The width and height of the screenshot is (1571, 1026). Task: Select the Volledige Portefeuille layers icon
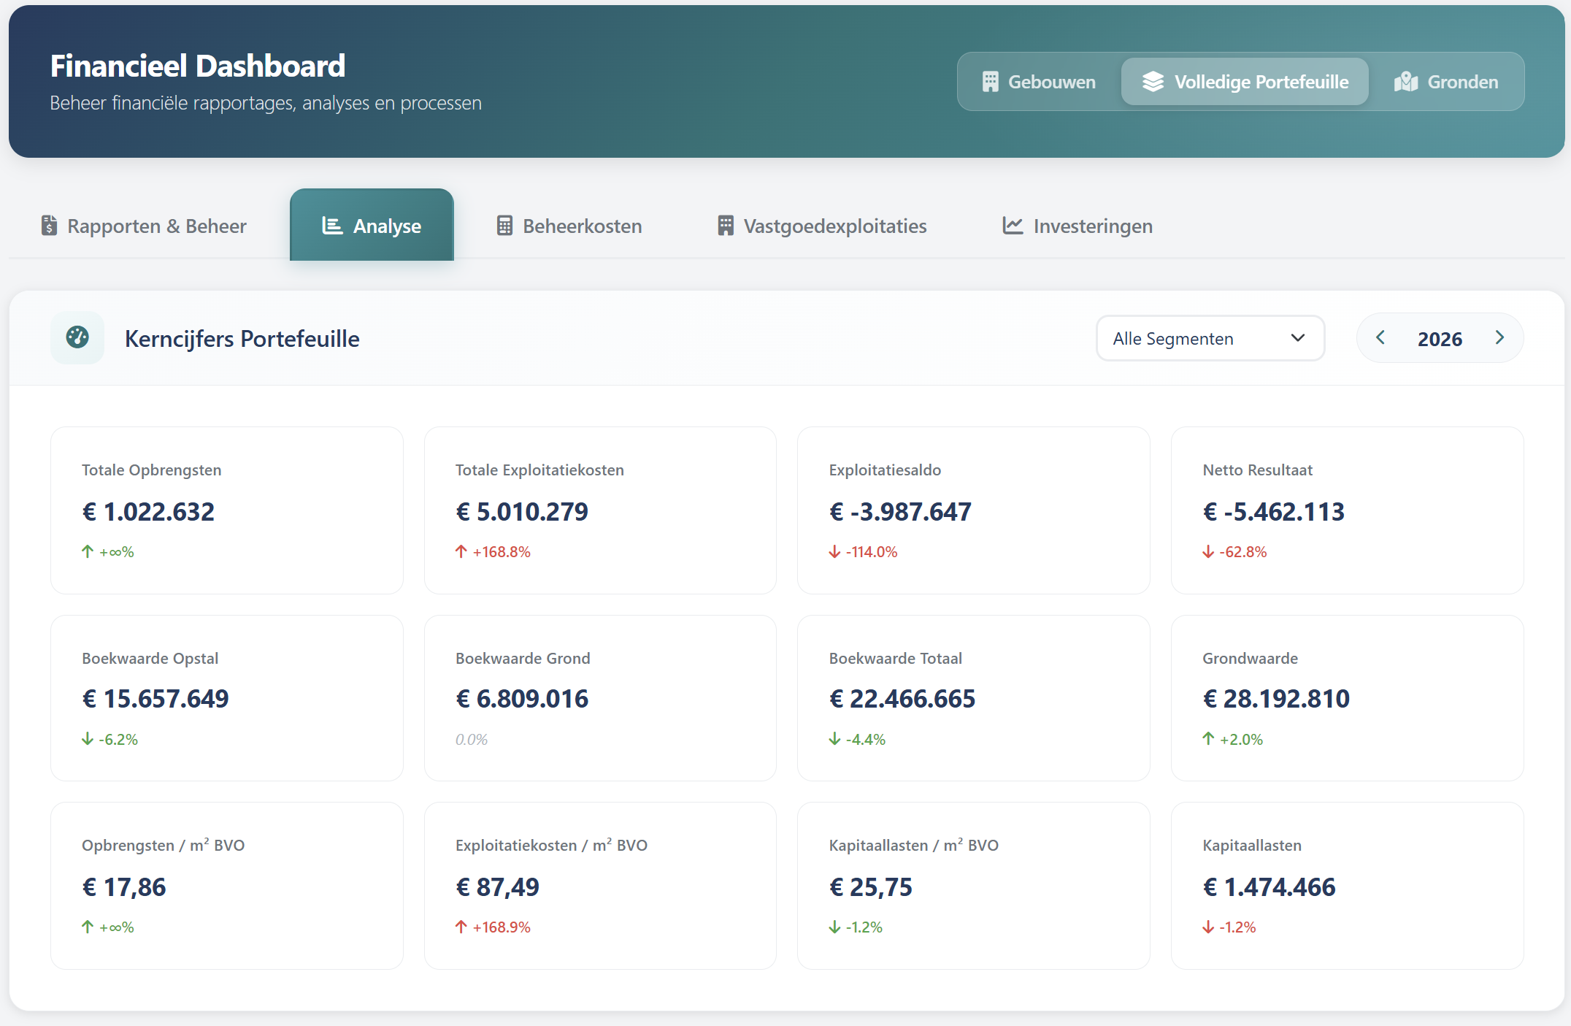(1153, 81)
